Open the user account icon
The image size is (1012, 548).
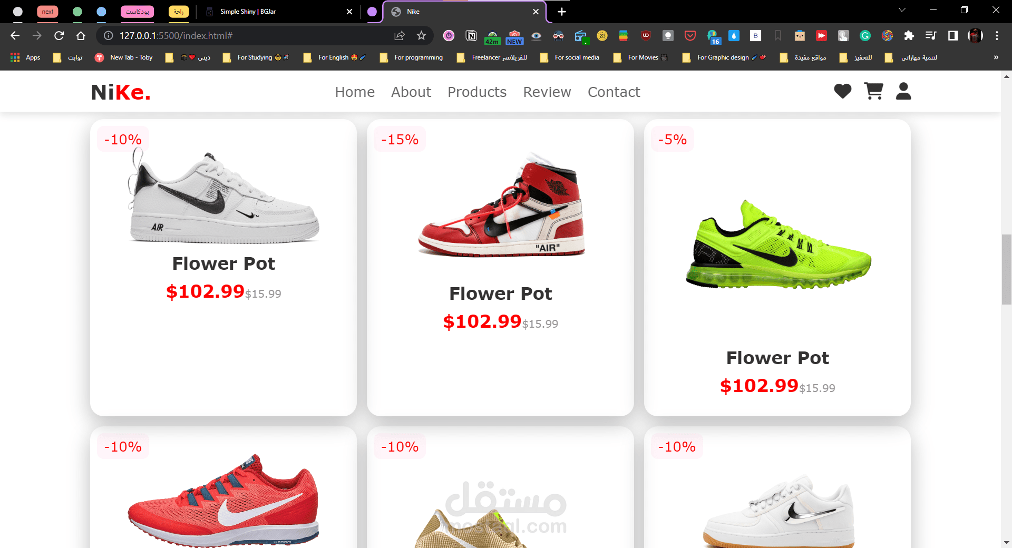pyautogui.click(x=903, y=91)
